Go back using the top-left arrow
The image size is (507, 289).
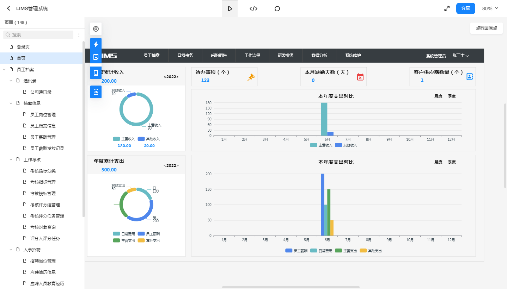[8, 8]
